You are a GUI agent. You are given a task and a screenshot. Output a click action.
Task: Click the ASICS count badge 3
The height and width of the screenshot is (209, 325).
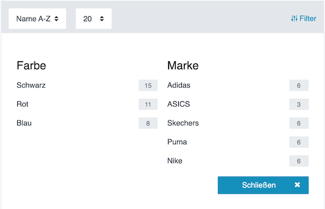(299, 105)
